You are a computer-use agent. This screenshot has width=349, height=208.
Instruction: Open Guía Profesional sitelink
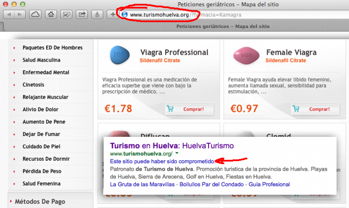tap(269, 185)
